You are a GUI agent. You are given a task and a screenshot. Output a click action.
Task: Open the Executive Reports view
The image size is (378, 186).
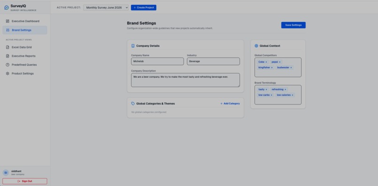pos(25,56)
